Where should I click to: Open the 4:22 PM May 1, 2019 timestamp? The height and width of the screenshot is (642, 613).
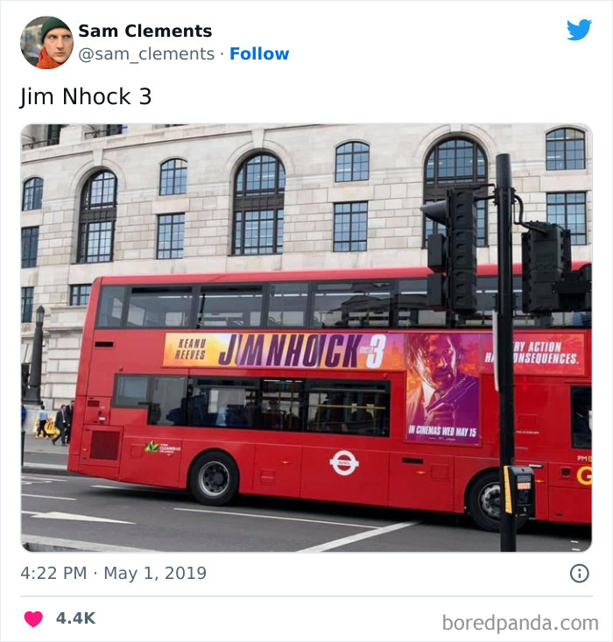pyautogui.click(x=114, y=573)
